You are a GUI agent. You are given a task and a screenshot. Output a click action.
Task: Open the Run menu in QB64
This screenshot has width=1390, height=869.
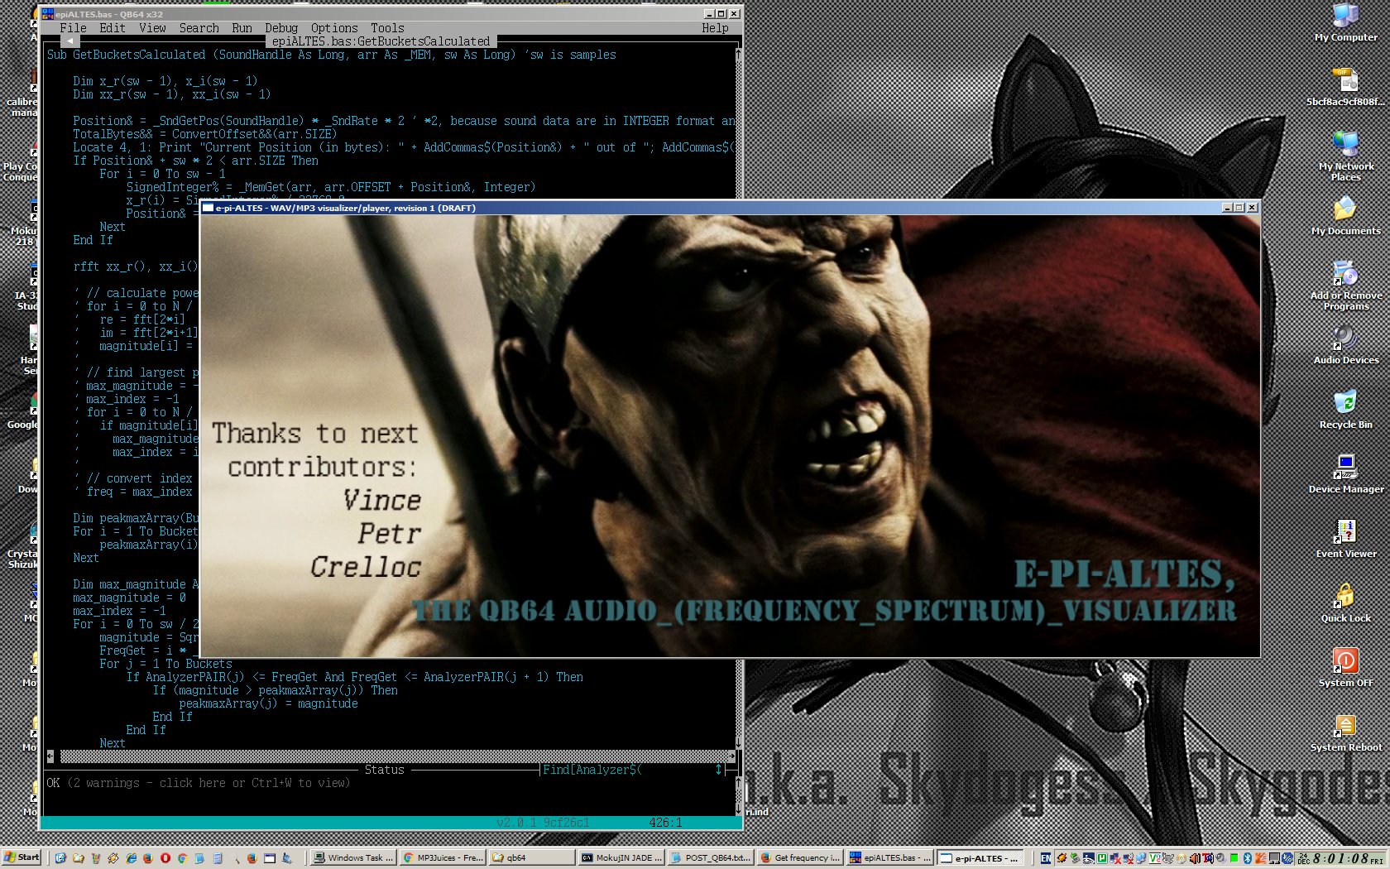coord(242,28)
